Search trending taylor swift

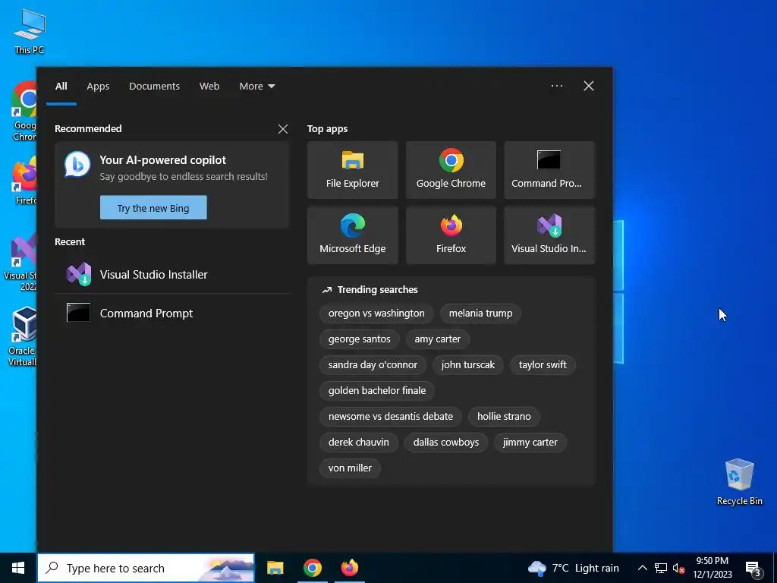[x=543, y=365]
